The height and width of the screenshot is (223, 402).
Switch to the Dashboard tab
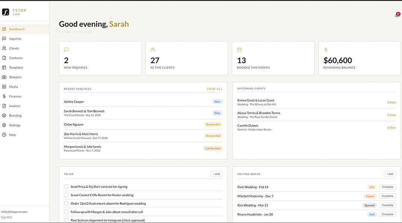[x=16, y=29]
